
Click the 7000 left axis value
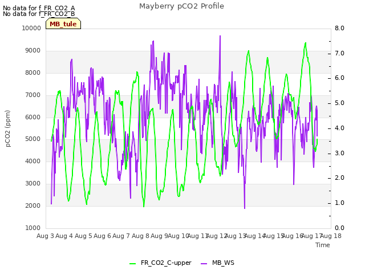[x=33, y=95]
